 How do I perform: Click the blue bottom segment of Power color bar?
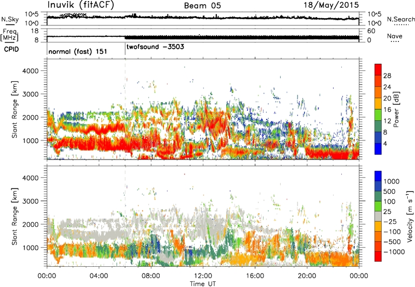378,149
